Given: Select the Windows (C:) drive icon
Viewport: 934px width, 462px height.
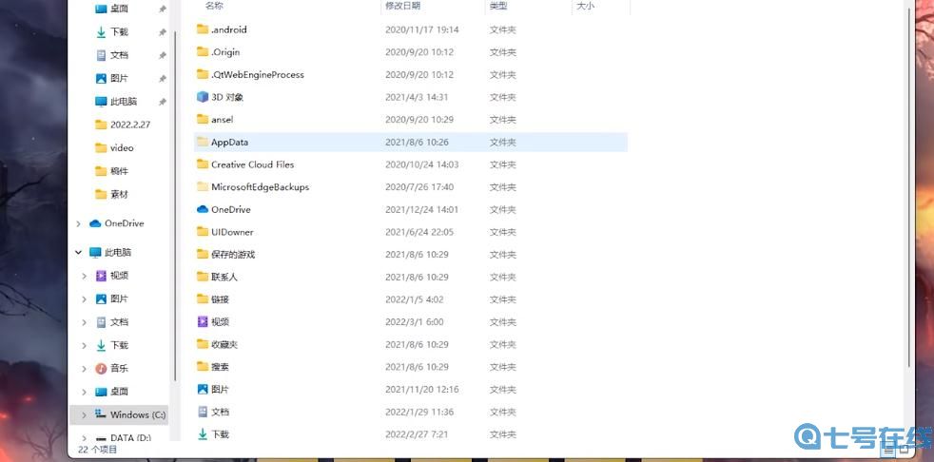Looking at the screenshot, I should pyautogui.click(x=101, y=414).
